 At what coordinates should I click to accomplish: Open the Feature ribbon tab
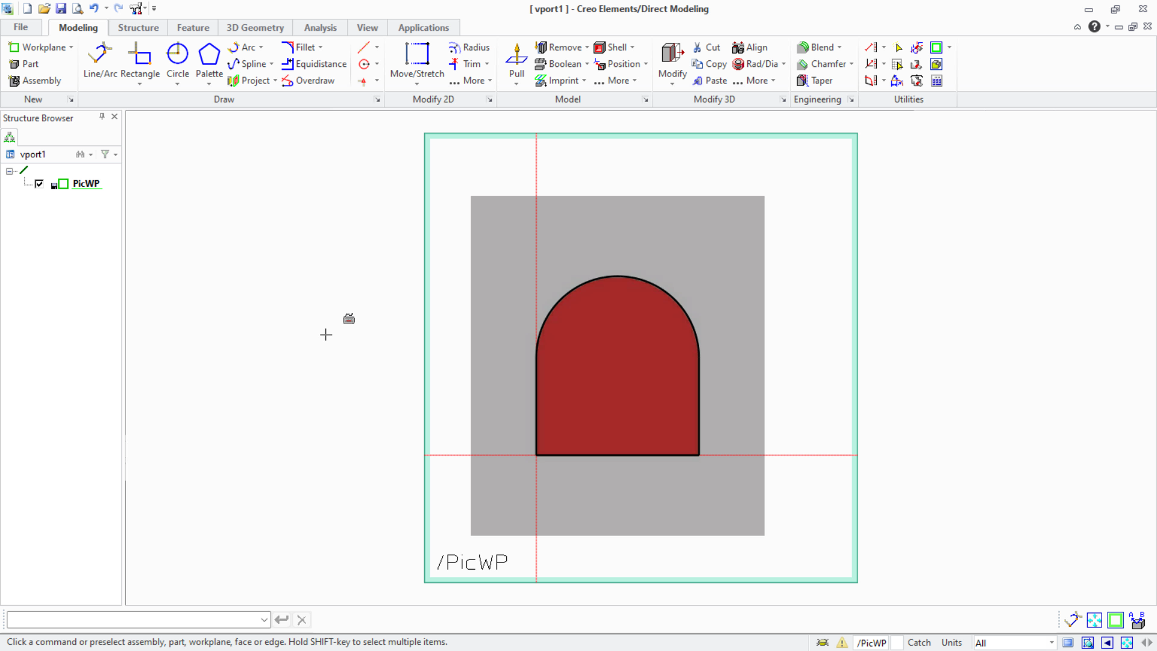coord(193,28)
